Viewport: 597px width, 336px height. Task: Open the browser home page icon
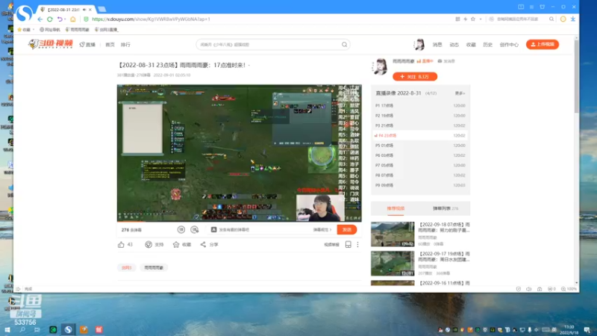point(72,19)
